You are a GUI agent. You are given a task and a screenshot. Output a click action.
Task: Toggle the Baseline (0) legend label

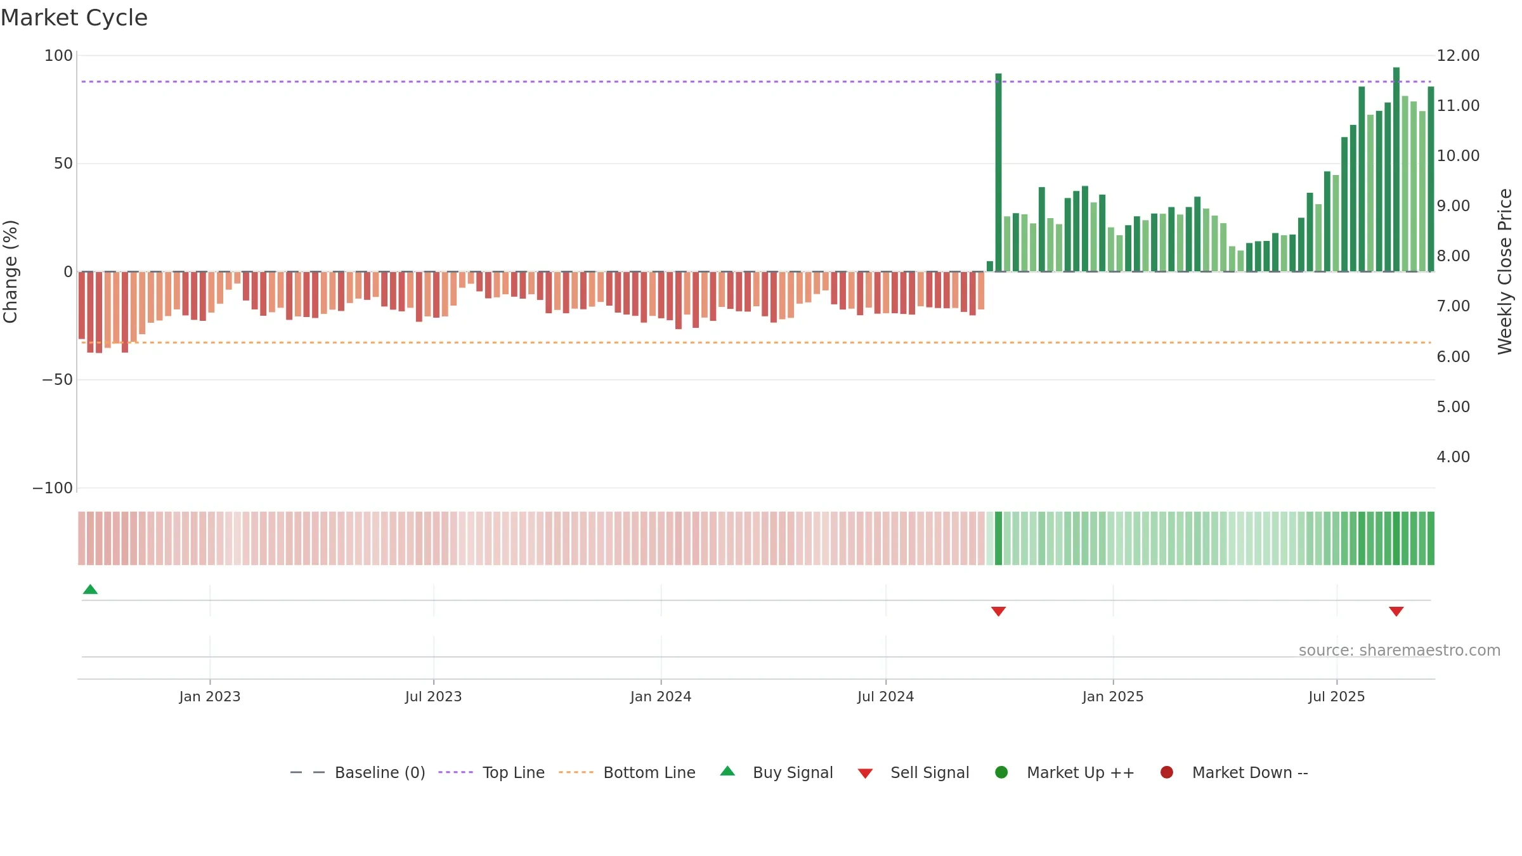click(x=380, y=773)
